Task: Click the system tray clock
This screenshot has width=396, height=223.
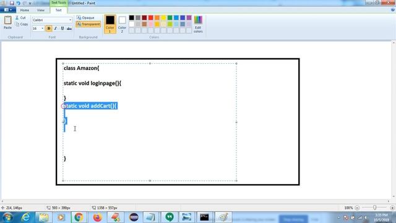Action: point(382,217)
